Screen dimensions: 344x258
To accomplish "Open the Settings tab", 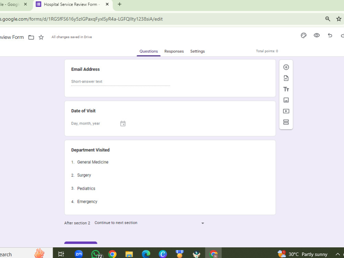I will 197,51.
